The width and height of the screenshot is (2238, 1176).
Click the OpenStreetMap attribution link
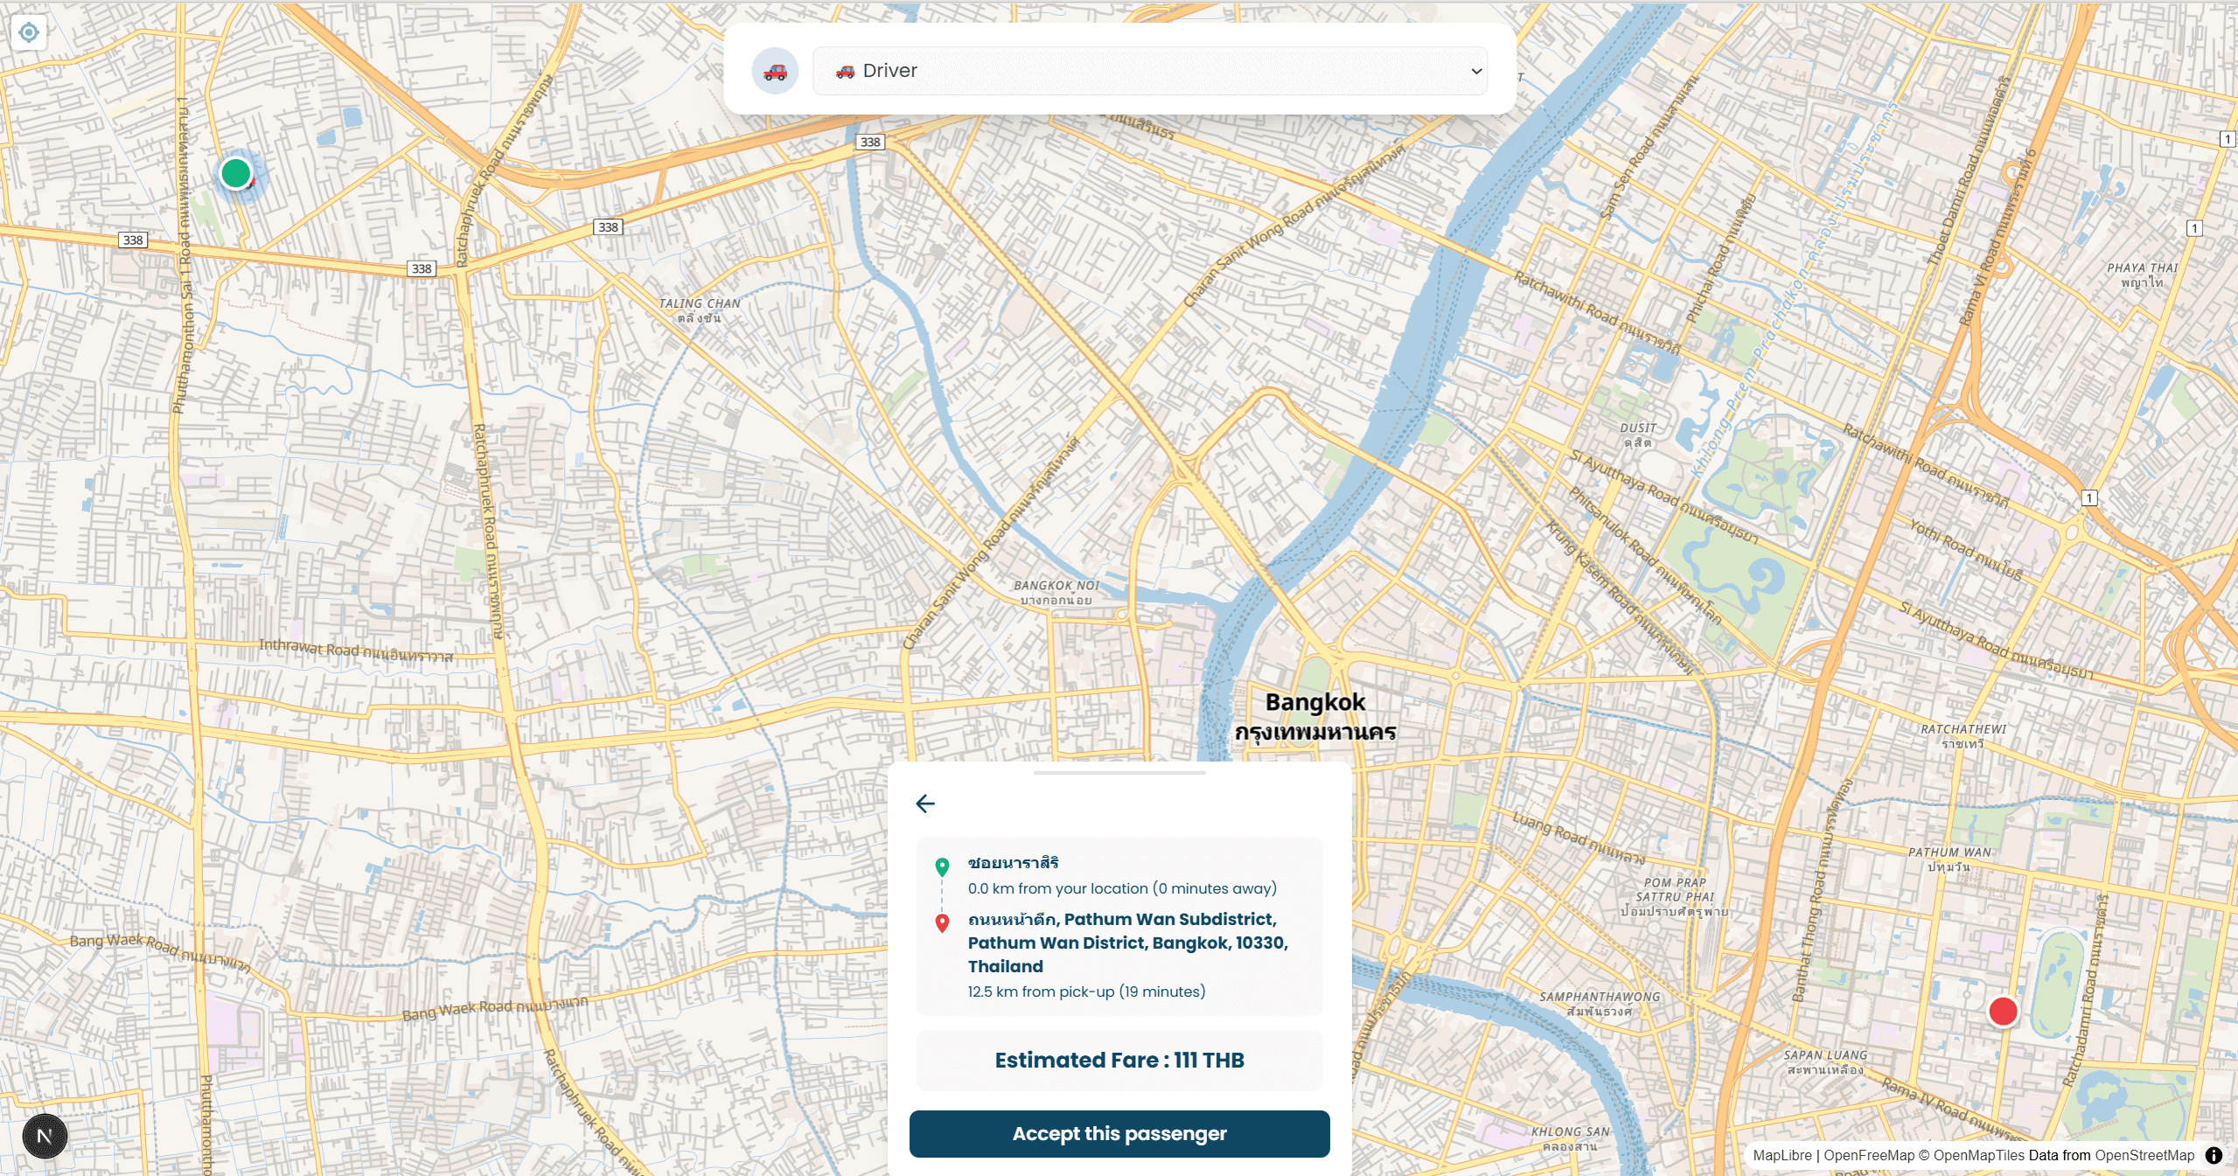coord(2144,1155)
